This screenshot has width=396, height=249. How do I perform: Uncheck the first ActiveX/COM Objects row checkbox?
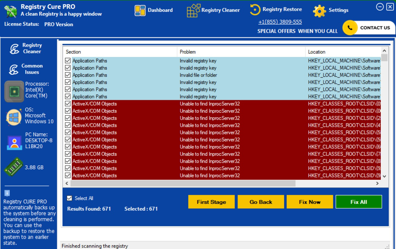(x=68, y=104)
